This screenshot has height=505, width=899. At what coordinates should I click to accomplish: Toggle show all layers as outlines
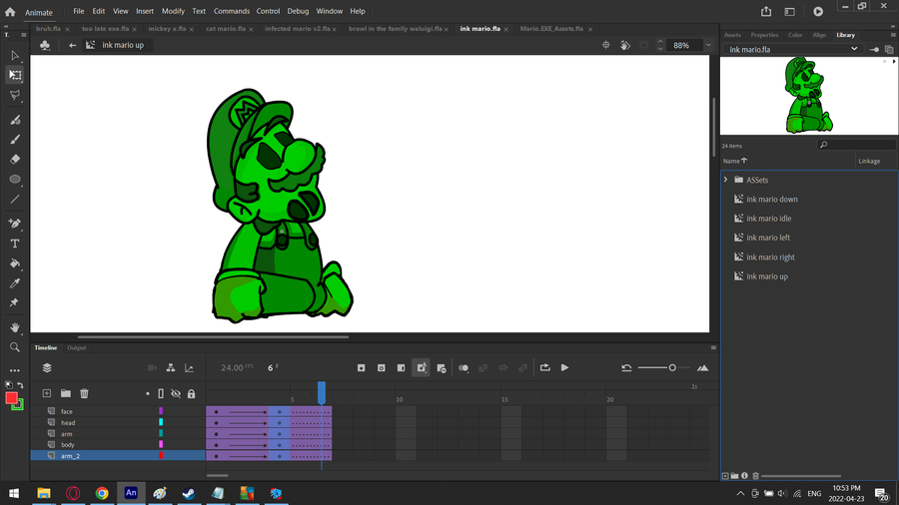pyautogui.click(x=161, y=394)
